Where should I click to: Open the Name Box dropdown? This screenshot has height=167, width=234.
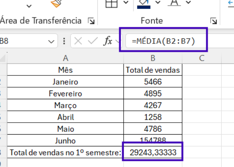pos(51,42)
